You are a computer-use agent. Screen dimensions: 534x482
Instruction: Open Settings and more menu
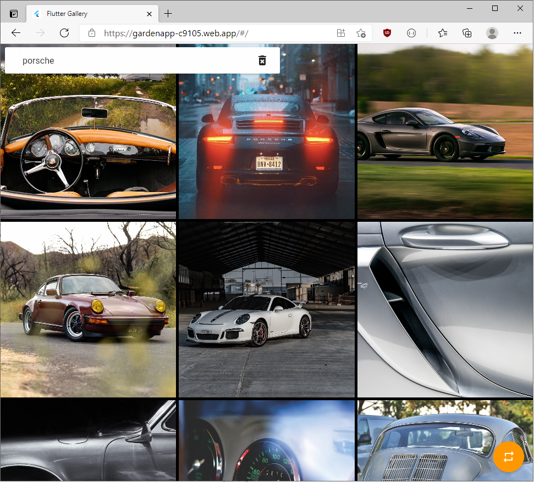click(x=517, y=33)
